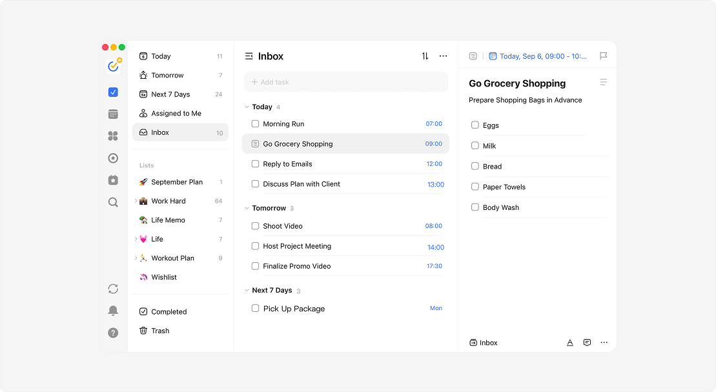This screenshot has width=716, height=392.
Task: Expand the Life list folder
Action: point(136,239)
